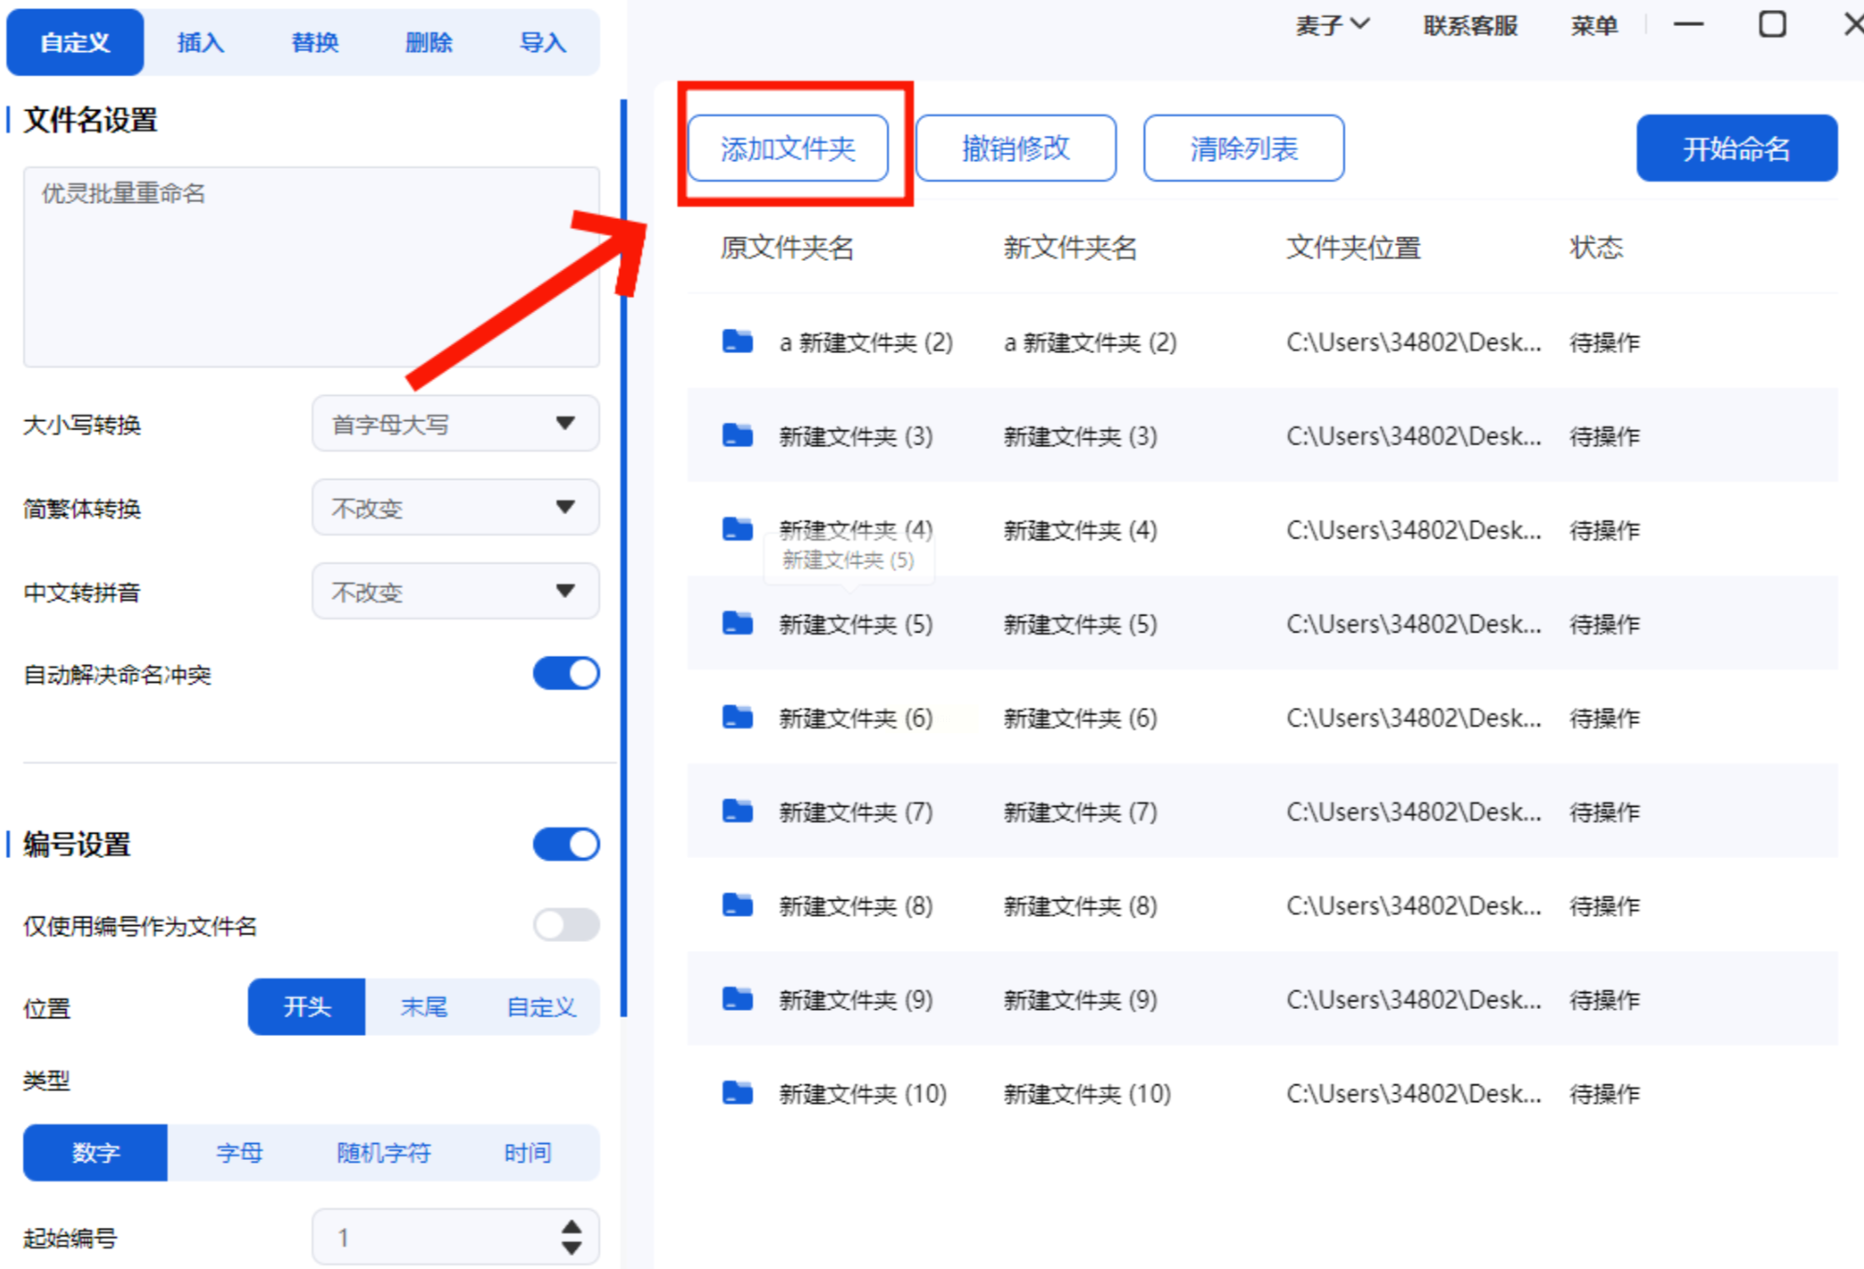This screenshot has height=1269, width=1864.
Task: Open the 大小写转换 dropdown
Action: tap(455, 424)
